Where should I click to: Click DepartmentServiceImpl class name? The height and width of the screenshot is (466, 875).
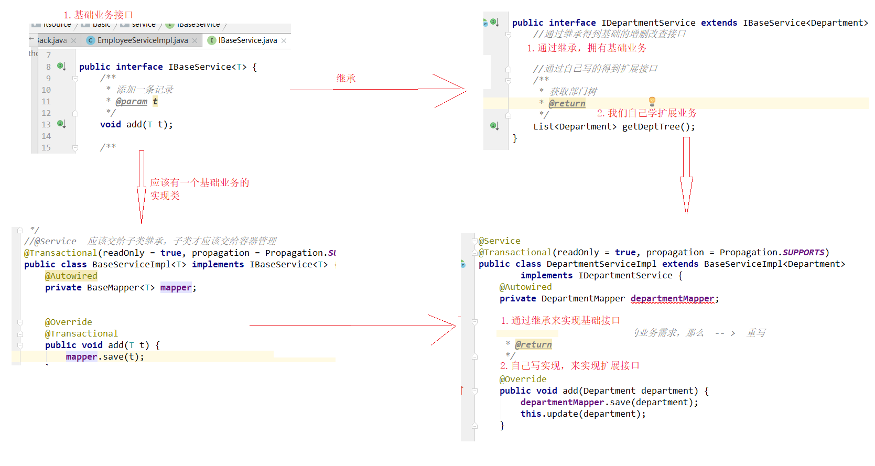[601, 264]
